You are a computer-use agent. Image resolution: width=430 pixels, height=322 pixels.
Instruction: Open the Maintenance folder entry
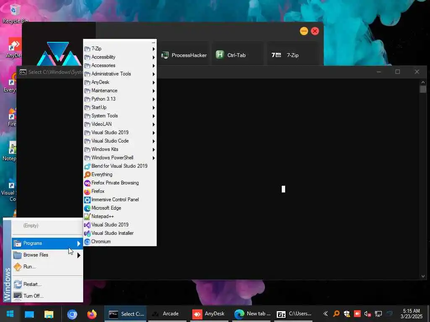(120, 91)
